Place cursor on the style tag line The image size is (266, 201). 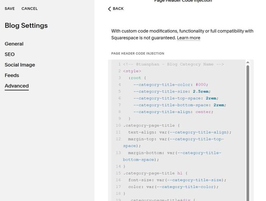tap(132, 71)
